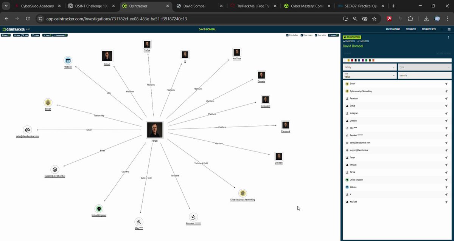Image resolution: width=454 pixels, height=241 pixels.
Task: Click the OSINTRACKER logo
Action: pyautogui.click(x=14, y=29)
